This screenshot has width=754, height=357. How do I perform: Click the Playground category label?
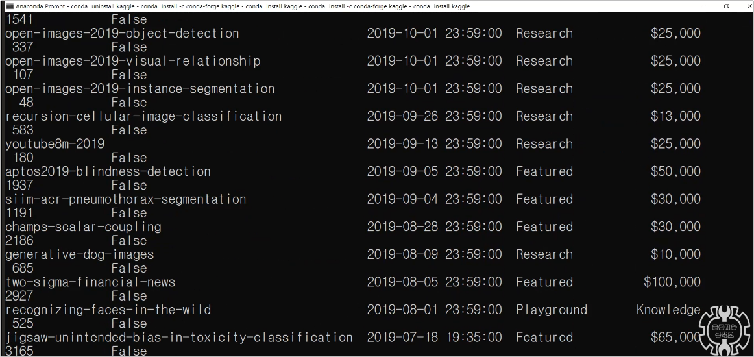(x=552, y=310)
